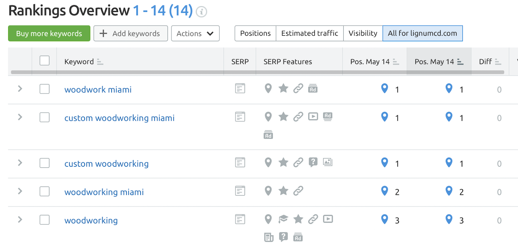
Task: Open the Actions dropdown
Action: click(195, 34)
